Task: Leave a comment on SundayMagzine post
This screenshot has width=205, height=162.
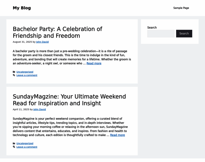Action: pyautogui.click(x=27, y=147)
